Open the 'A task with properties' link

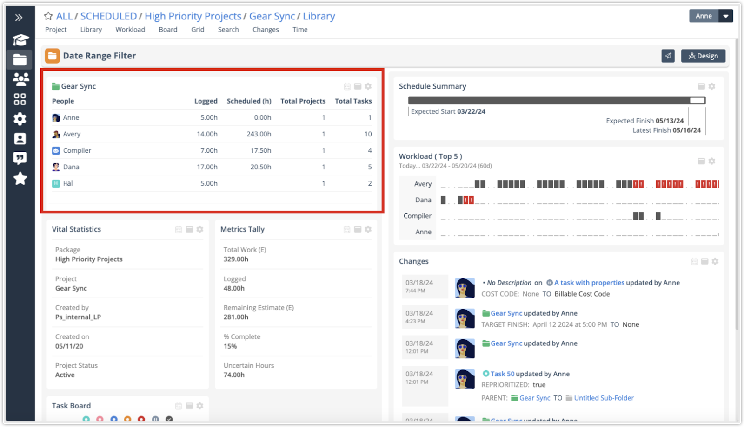click(x=589, y=283)
